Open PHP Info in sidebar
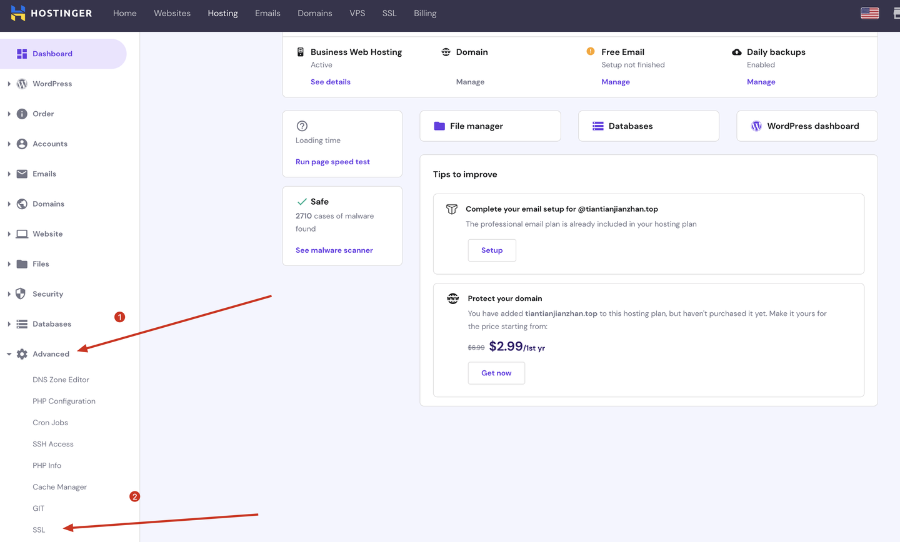The height and width of the screenshot is (542, 900). click(47, 466)
